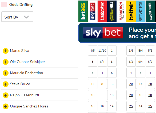
Task: Select Marco Silva 5/4 BetVictor odds
Action: pyautogui.click(x=141, y=51)
